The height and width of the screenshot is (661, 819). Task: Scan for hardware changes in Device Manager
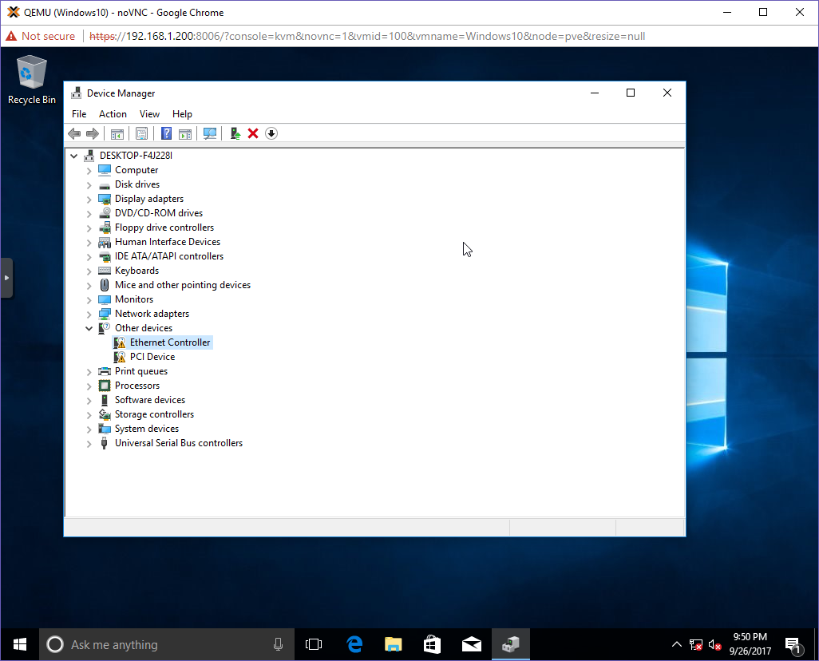(x=209, y=133)
